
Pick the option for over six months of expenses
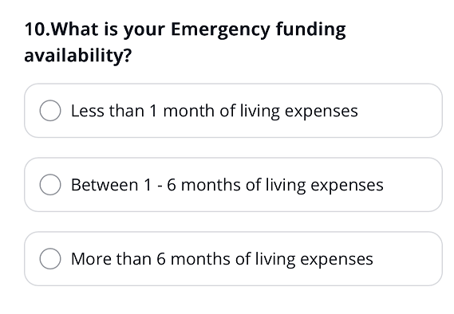coord(233,258)
